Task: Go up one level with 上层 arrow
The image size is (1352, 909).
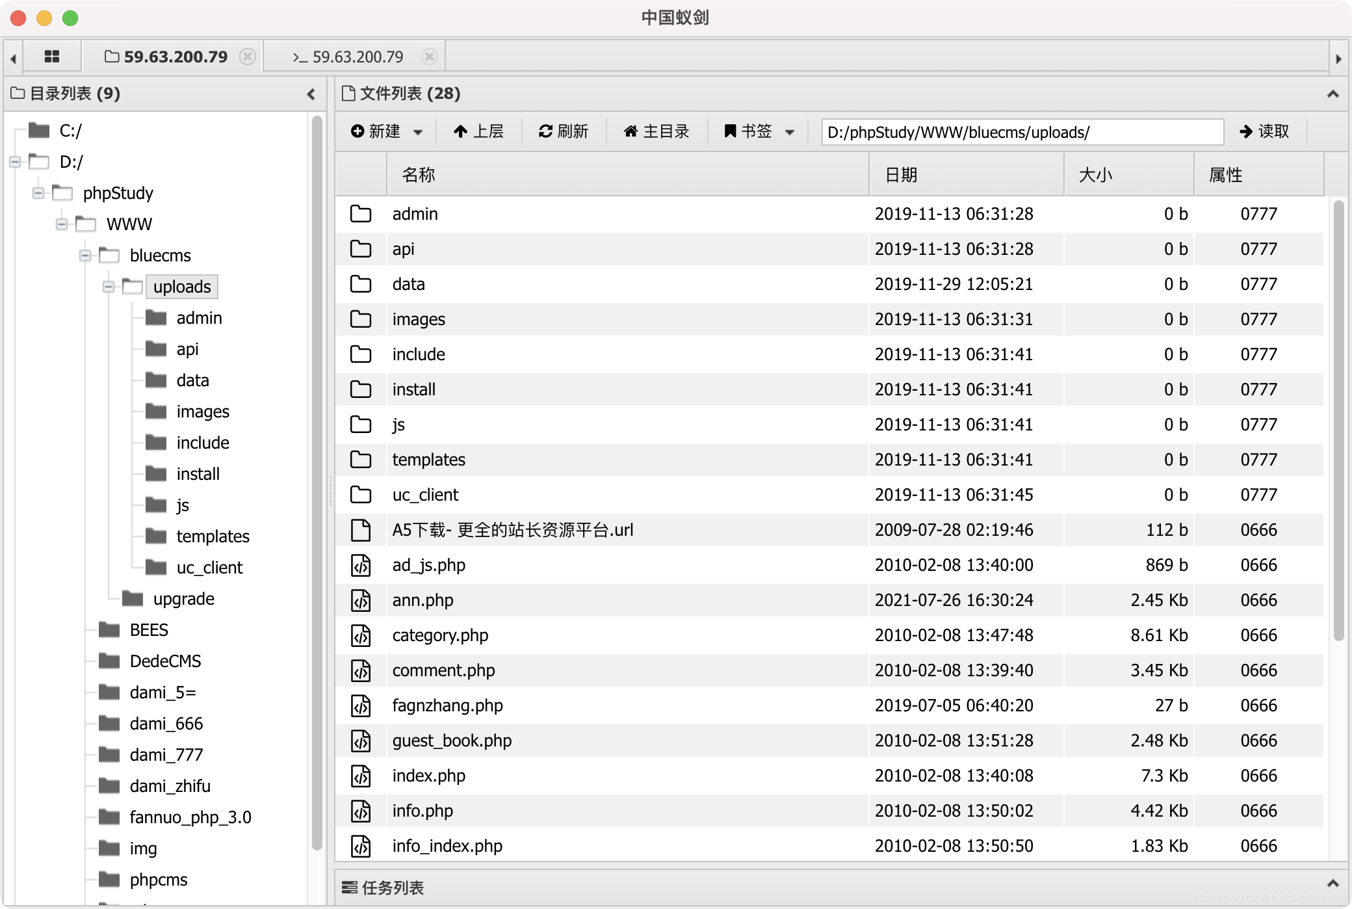Action: tap(461, 132)
